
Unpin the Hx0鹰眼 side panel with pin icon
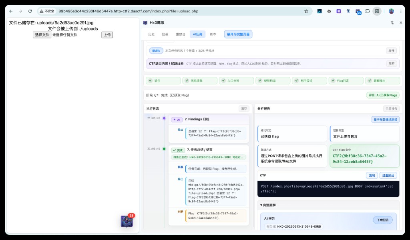point(392,23)
